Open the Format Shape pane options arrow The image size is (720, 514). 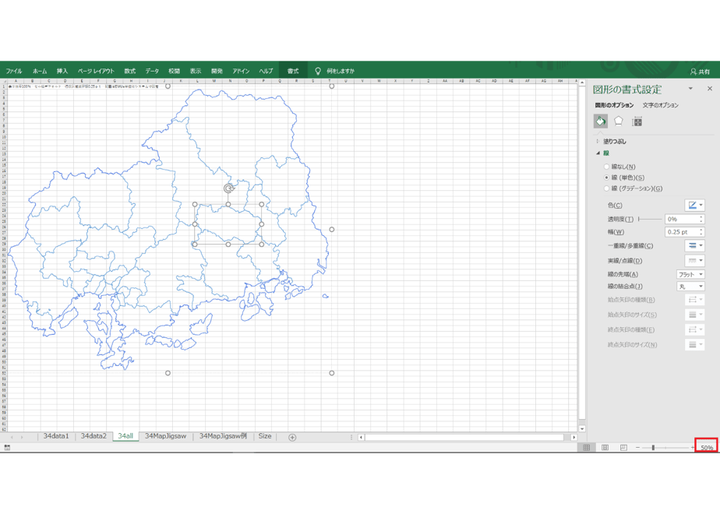690,89
